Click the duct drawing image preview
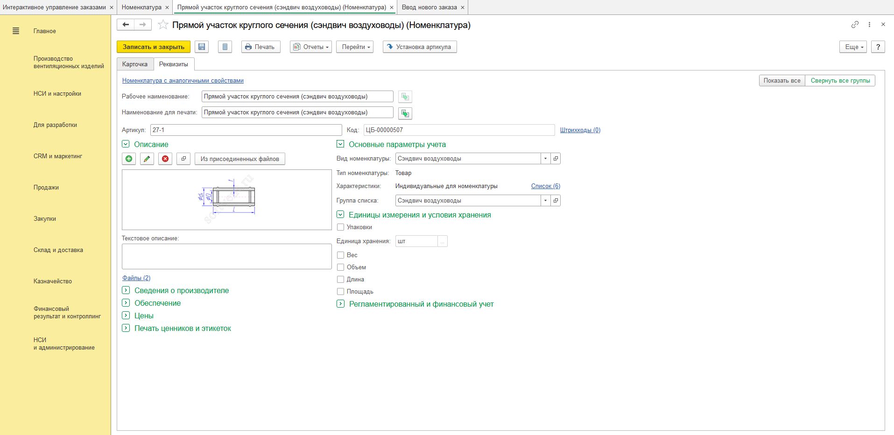Viewport: 894px width, 435px height. click(x=227, y=199)
